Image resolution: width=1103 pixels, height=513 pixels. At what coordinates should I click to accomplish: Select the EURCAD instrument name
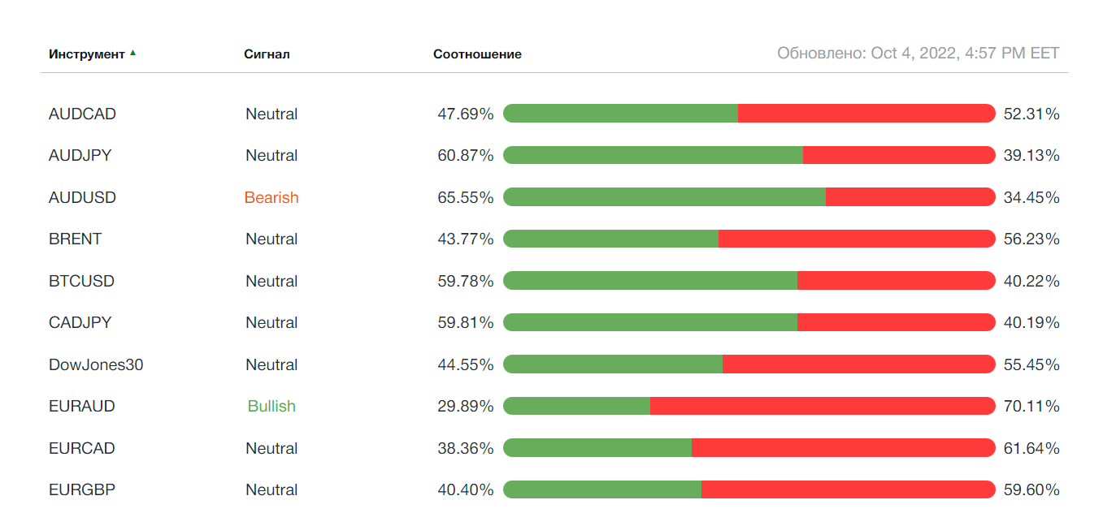click(x=81, y=449)
